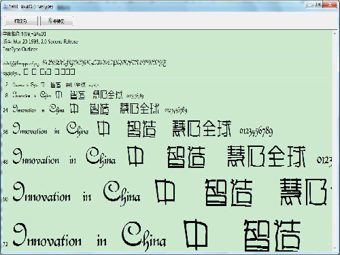
Task: Click the size 72 'Innovation in China' sample
Action: point(90,236)
